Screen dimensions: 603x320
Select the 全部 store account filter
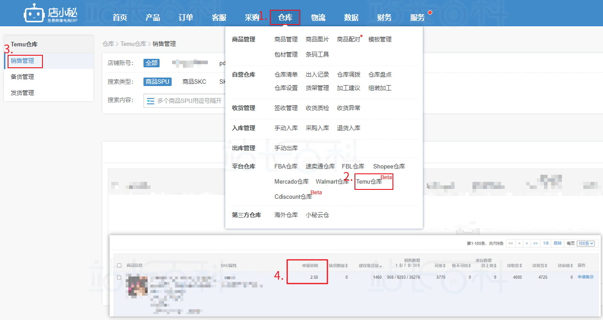151,63
